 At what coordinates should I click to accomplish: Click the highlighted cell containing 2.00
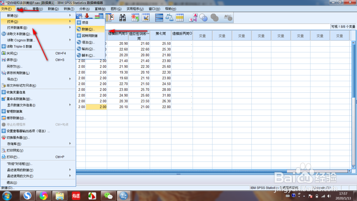(x=96, y=107)
